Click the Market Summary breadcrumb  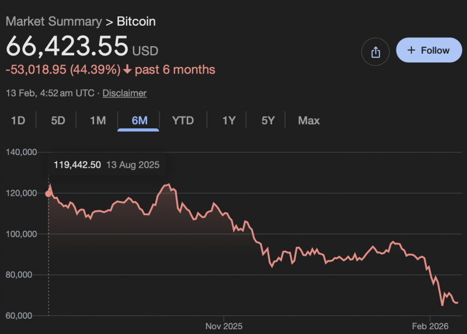(x=53, y=22)
